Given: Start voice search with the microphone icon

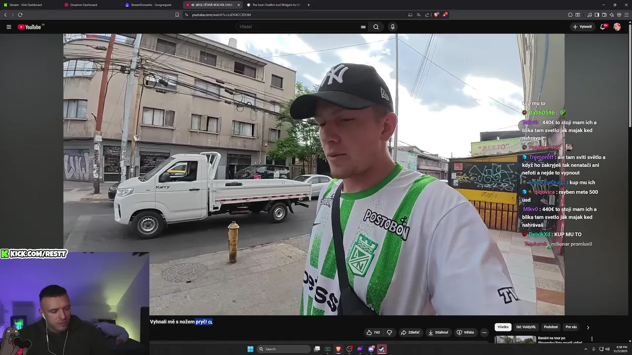Looking at the screenshot, I should click(x=393, y=27).
